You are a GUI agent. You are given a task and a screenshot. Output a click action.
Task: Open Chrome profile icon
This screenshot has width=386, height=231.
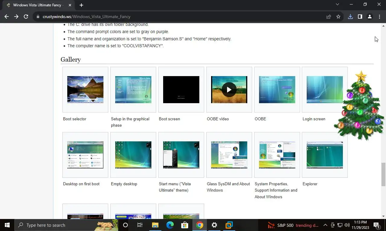coord(369,17)
